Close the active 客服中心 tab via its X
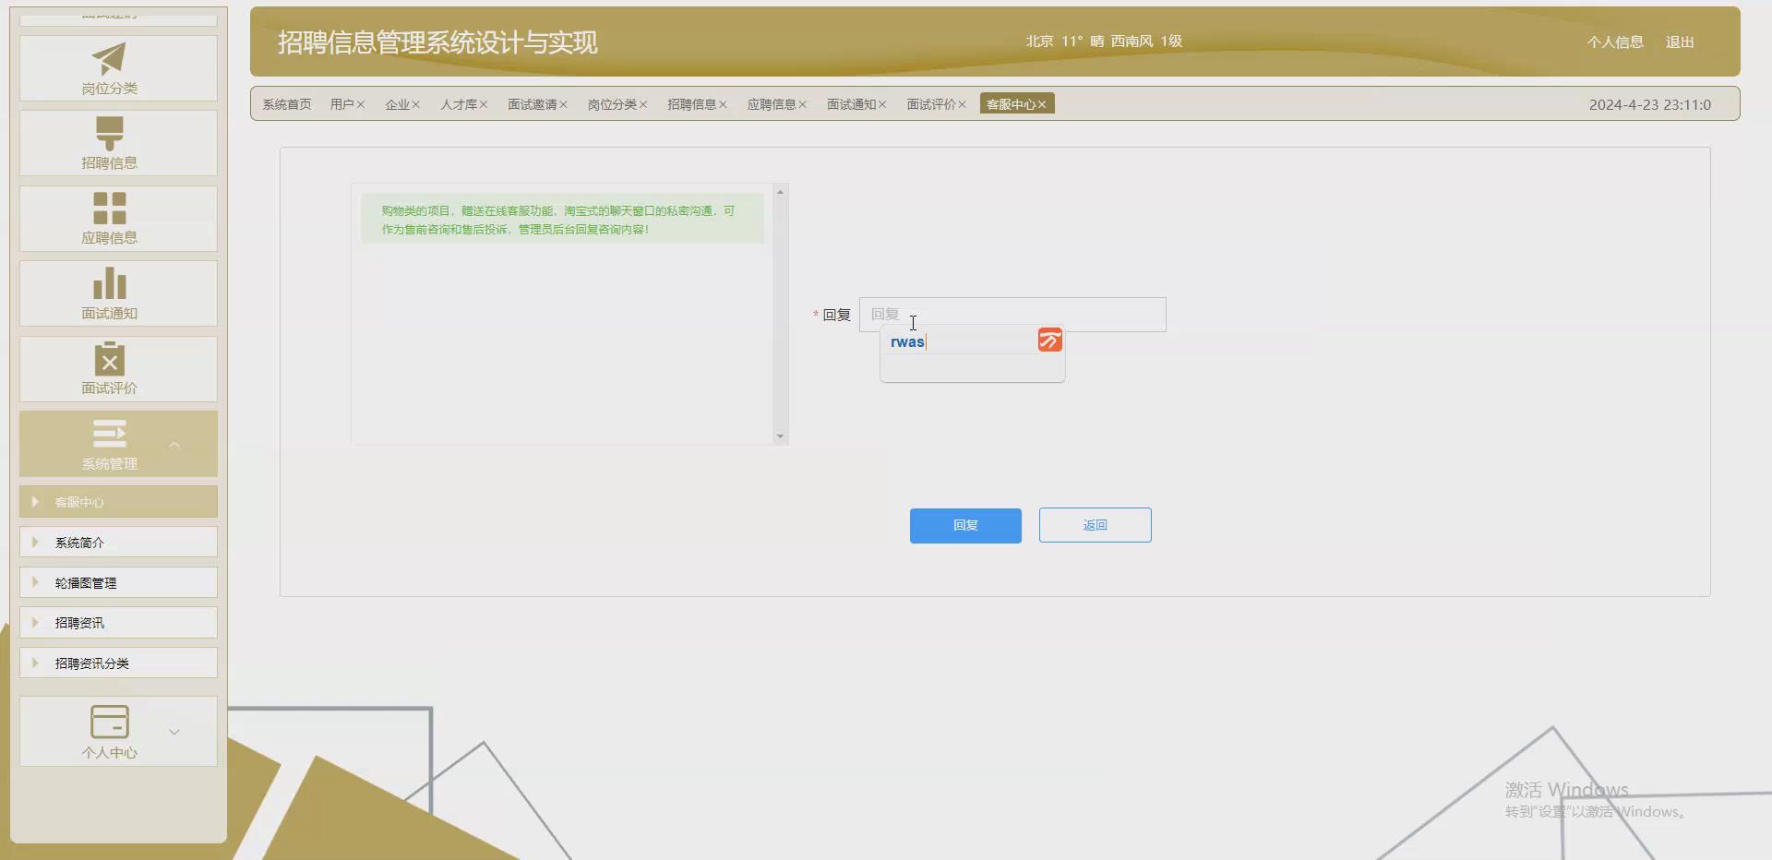 1042,104
